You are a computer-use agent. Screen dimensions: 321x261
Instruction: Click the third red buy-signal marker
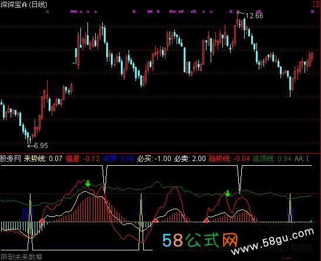tap(207, 221)
